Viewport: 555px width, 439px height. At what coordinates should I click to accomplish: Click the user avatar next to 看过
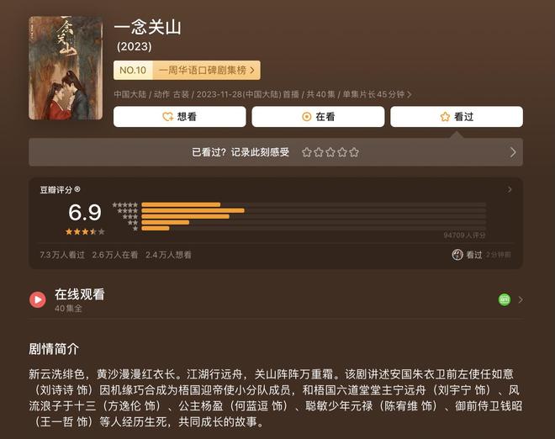pyautogui.click(x=457, y=255)
